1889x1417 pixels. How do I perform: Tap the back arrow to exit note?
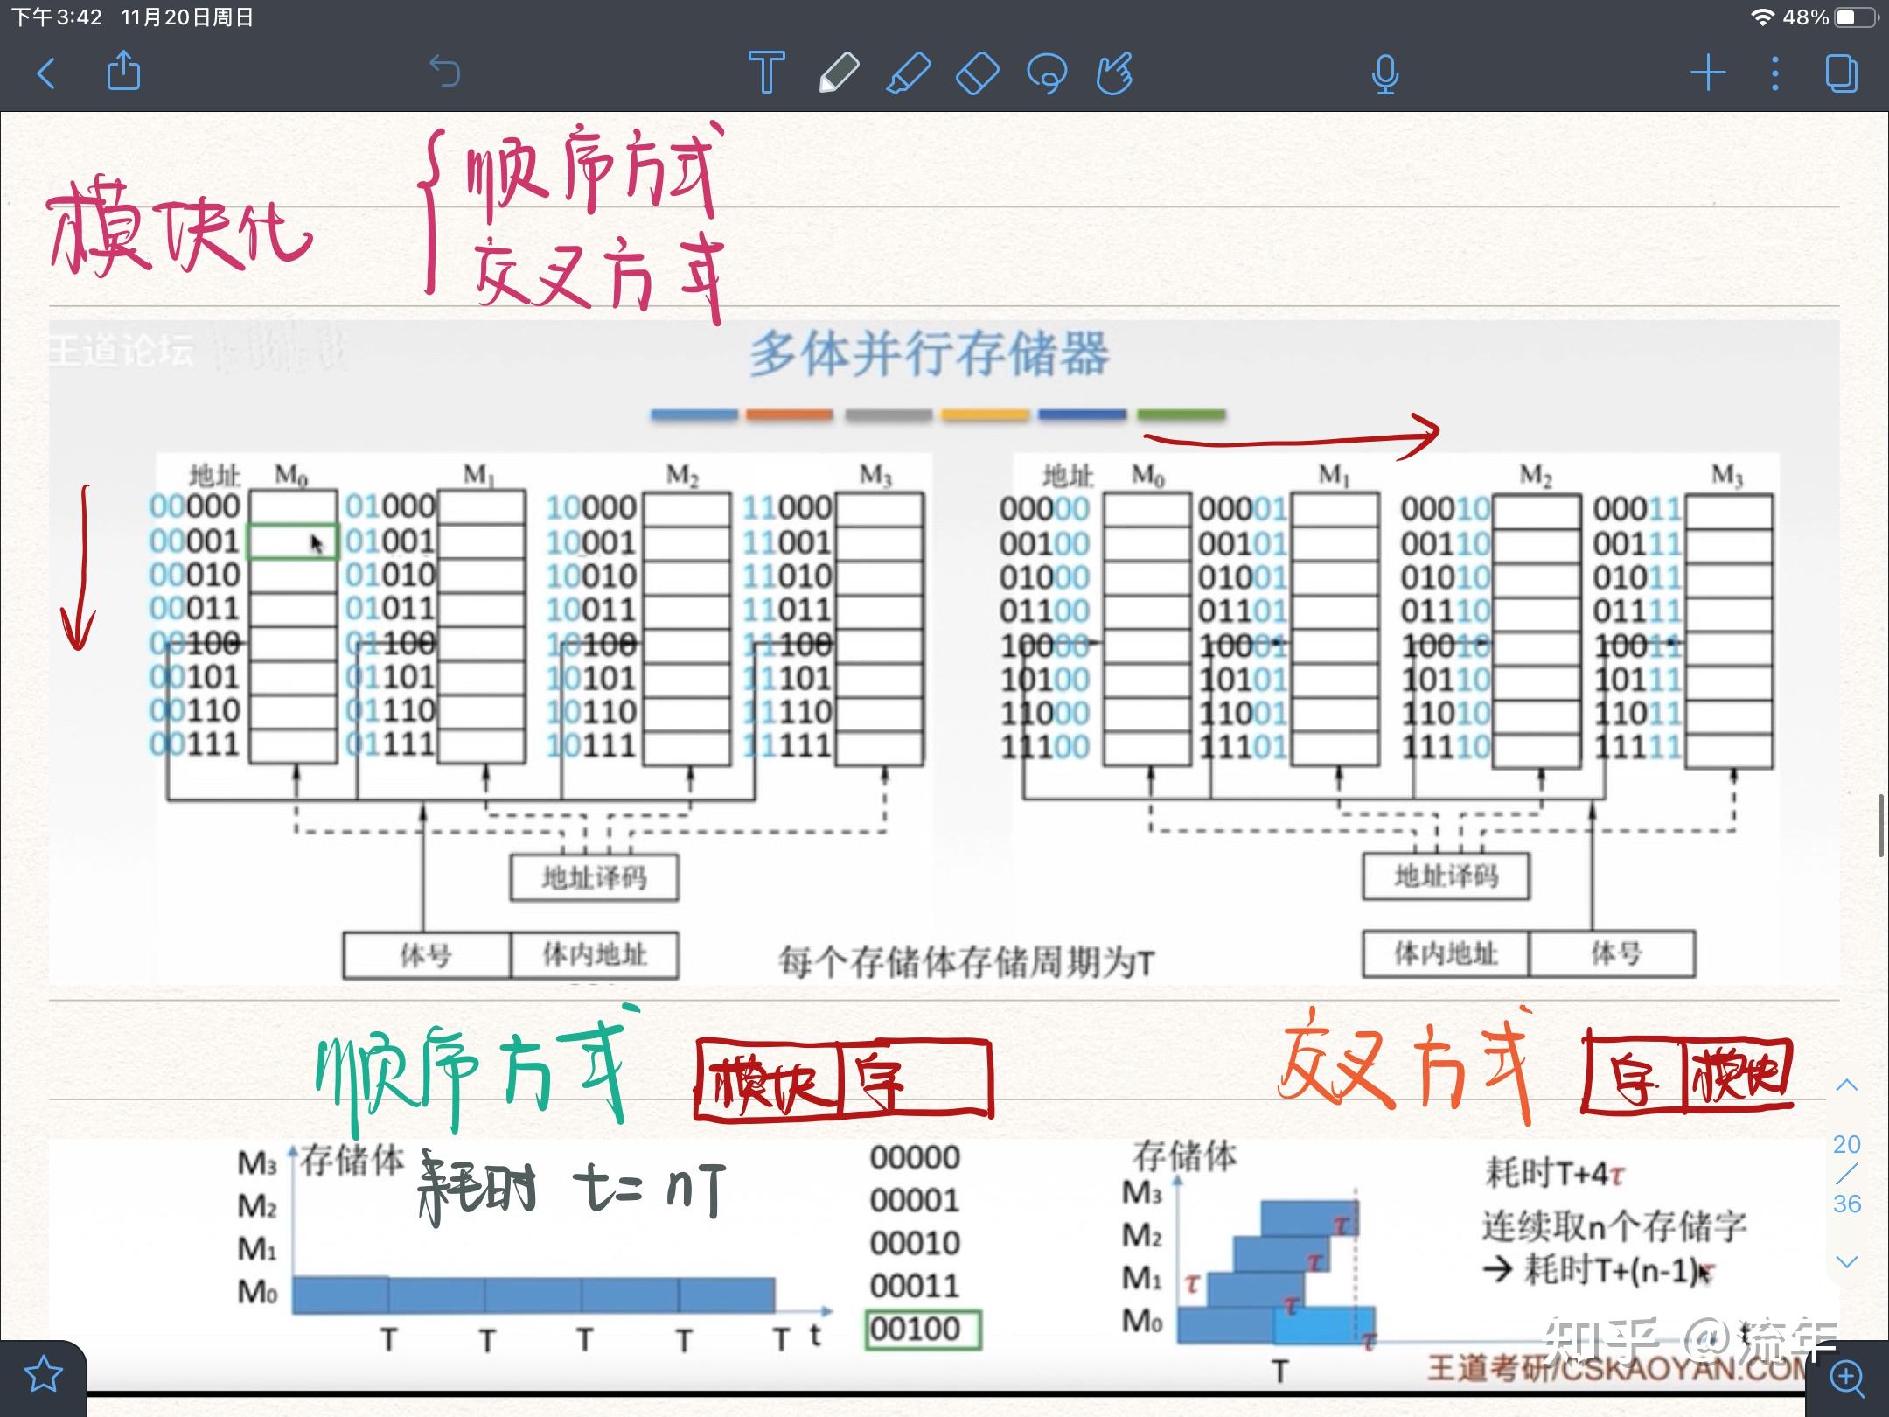(46, 73)
